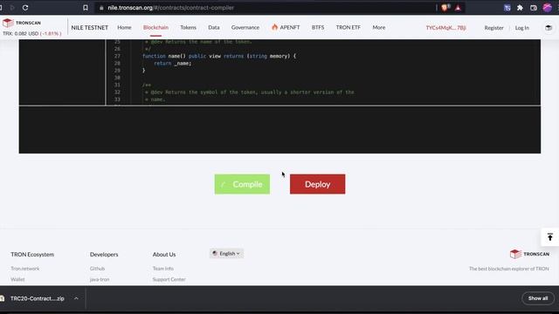Open the Governance menu

click(245, 27)
